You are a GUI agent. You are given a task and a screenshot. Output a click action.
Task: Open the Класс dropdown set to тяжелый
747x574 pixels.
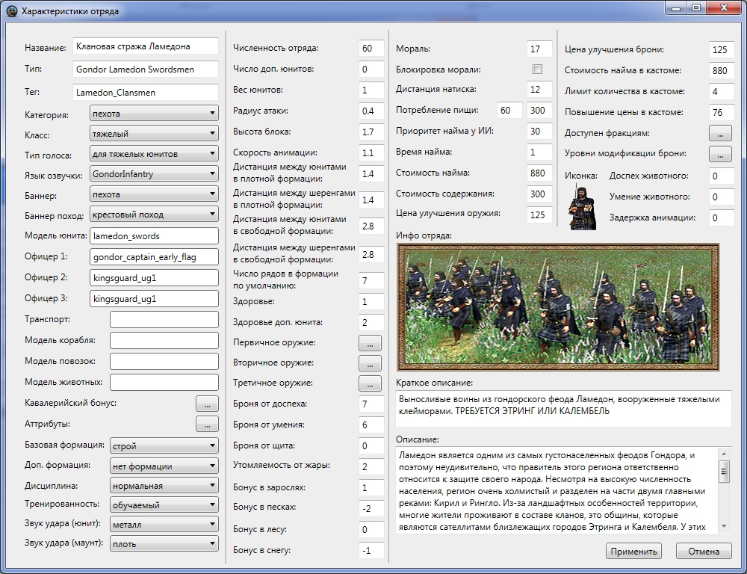coord(154,134)
